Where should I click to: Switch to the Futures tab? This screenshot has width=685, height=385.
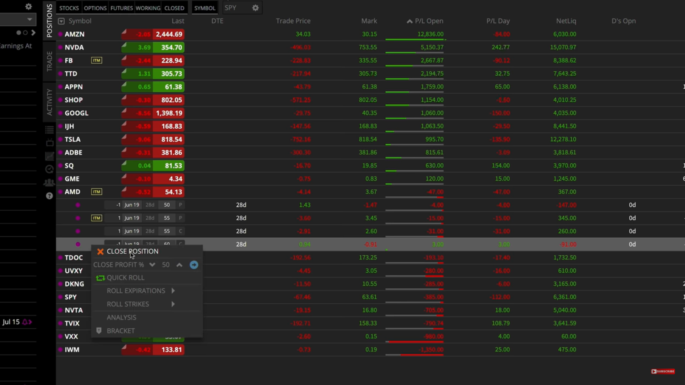coord(121,8)
